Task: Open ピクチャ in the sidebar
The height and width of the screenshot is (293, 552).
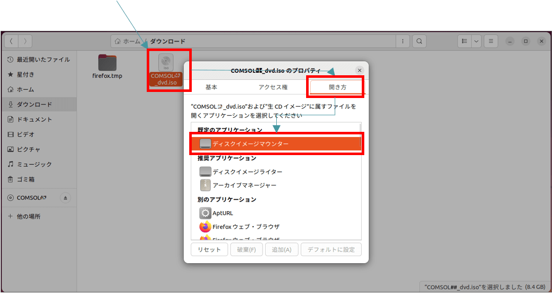Action: tap(38, 150)
